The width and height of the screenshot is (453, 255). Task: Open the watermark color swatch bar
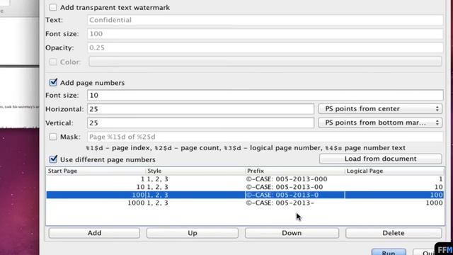pyautogui.click(x=265, y=62)
